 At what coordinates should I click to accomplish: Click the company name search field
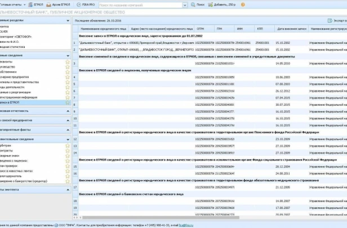coord(140,5)
